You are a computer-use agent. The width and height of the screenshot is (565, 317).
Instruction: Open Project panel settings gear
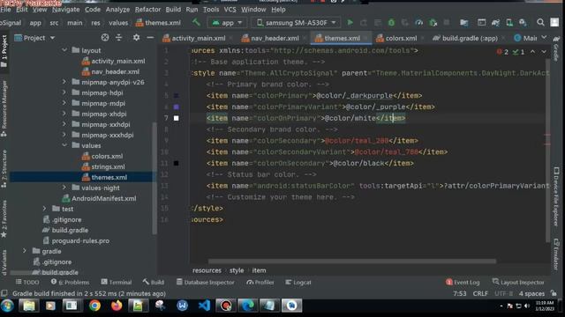pyautogui.click(x=136, y=38)
